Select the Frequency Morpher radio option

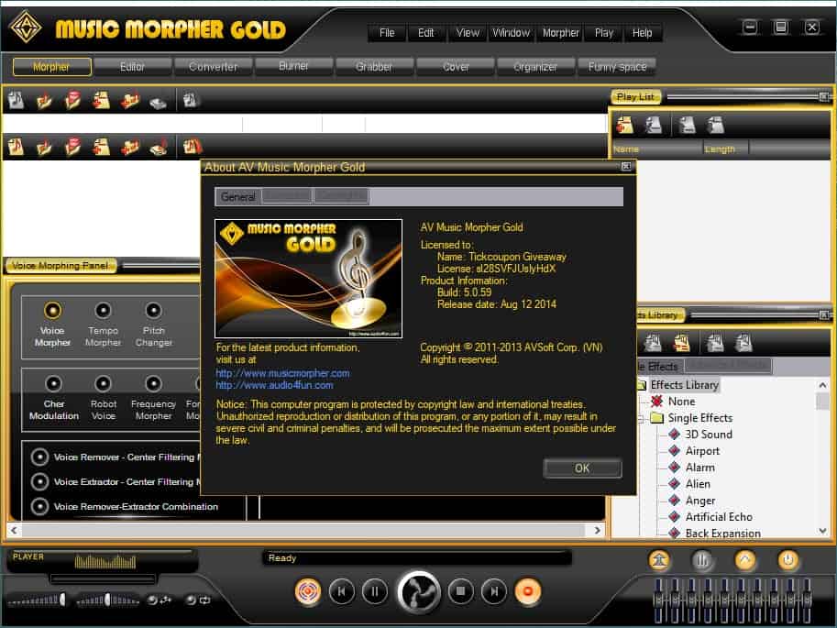(153, 383)
